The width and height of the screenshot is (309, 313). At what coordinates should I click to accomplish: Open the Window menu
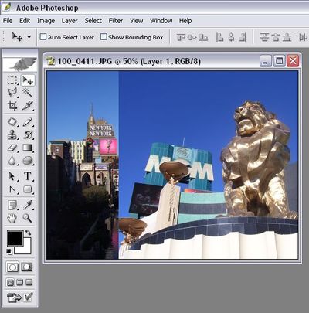click(x=161, y=21)
